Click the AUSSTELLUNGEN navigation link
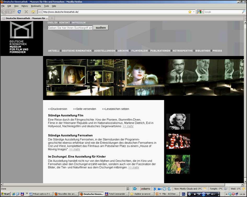The image size is (247, 197). click(105, 51)
